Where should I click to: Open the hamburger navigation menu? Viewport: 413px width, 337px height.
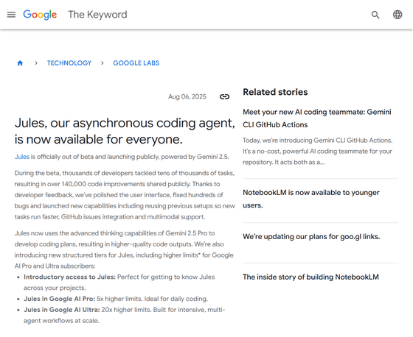click(11, 15)
